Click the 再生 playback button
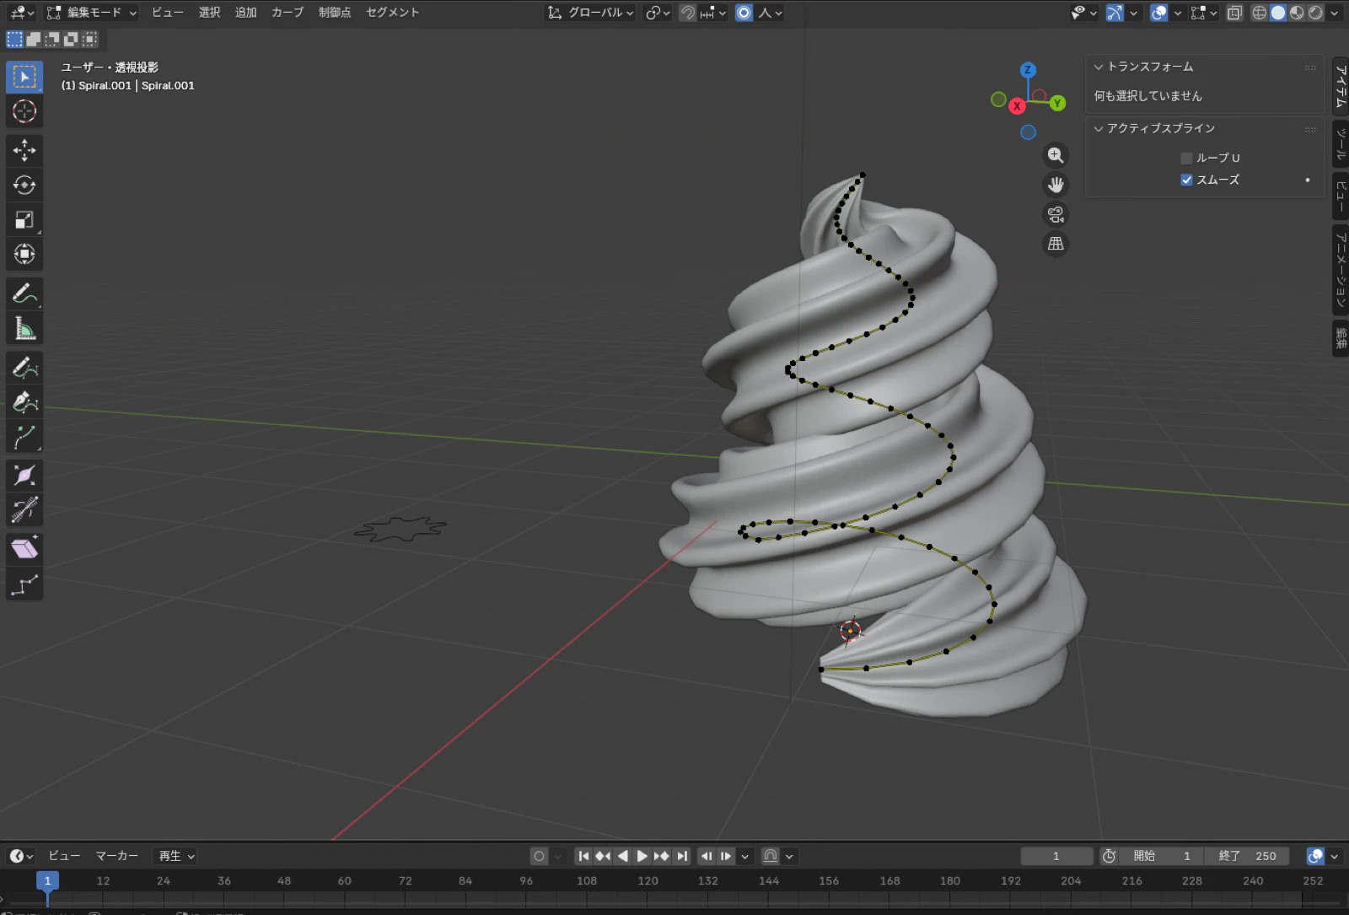 coord(177,856)
